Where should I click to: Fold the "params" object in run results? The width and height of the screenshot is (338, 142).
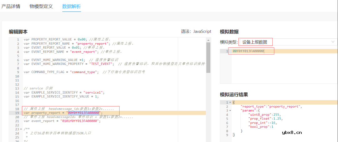coord(231,110)
